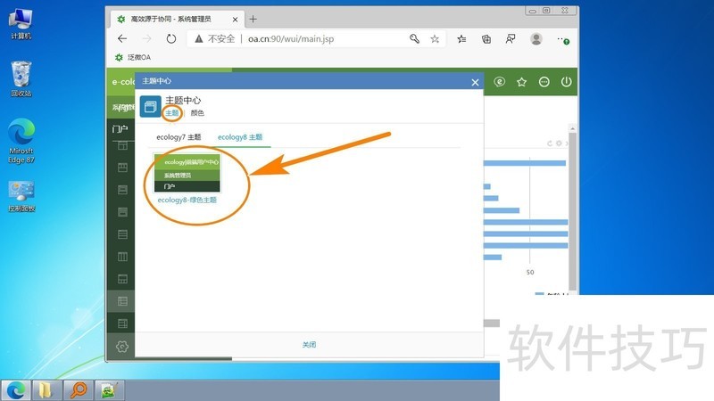Screen dimensions: 714x401
Task: Open the favorites list icon
Action: [461, 39]
